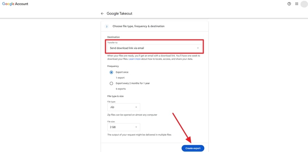Go back using the arrow beside Google Takeout

[x=102, y=14]
